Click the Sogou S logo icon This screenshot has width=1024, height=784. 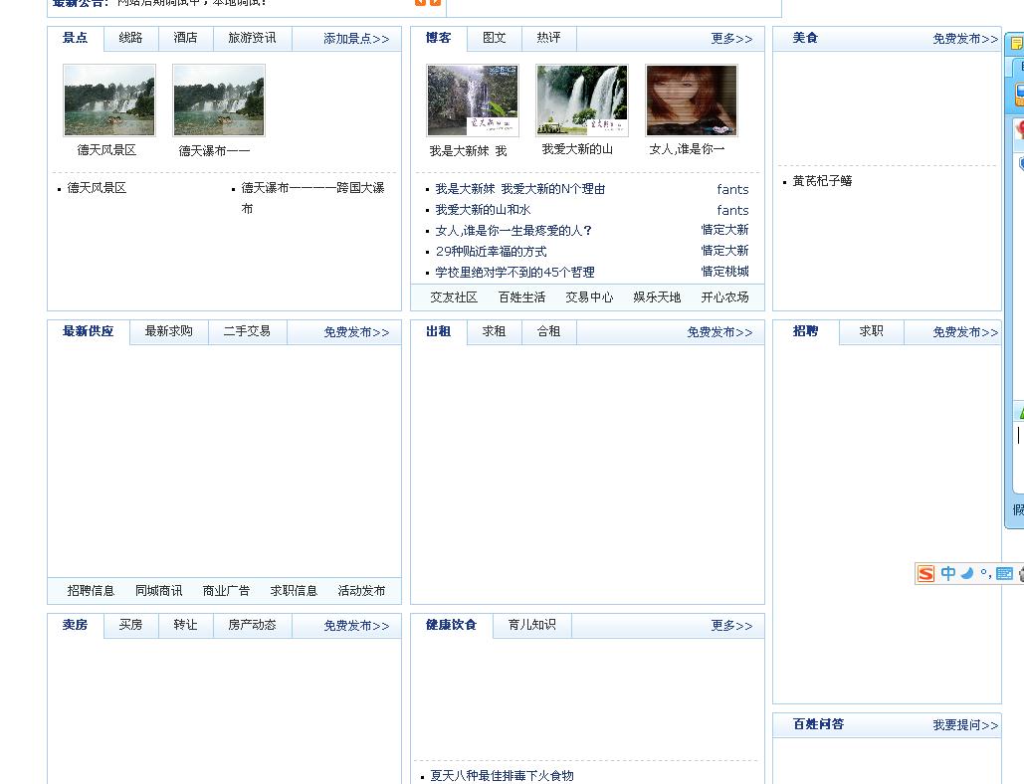[926, 574]
